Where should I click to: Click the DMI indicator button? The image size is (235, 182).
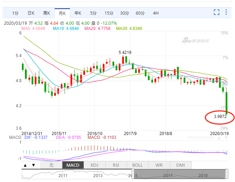[x=181, y=165]
